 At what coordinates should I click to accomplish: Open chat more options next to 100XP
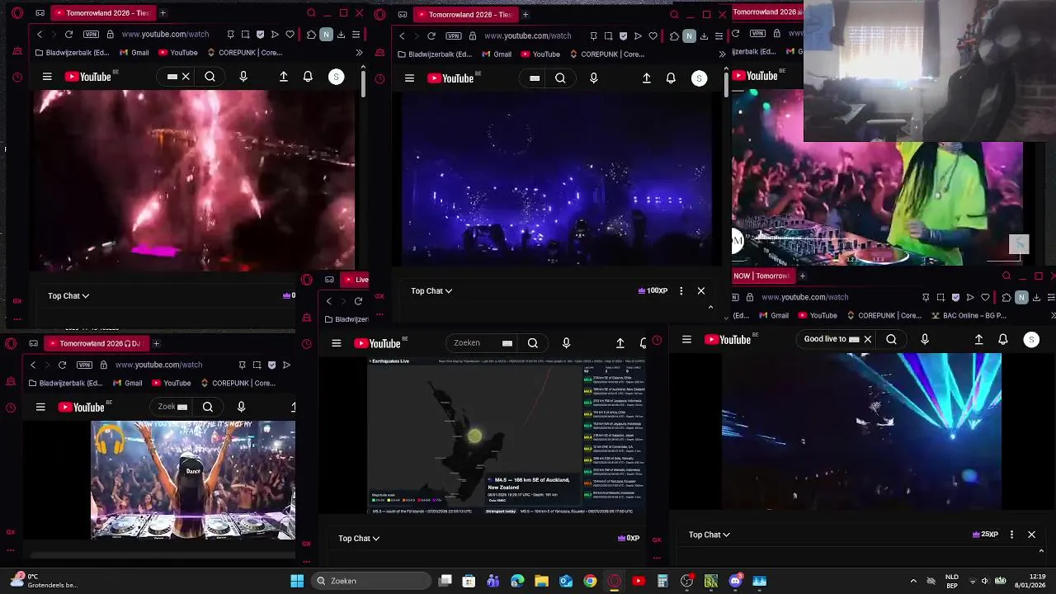tap(681, 290)
